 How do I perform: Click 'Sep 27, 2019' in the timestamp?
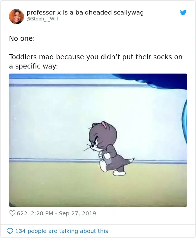77,213
